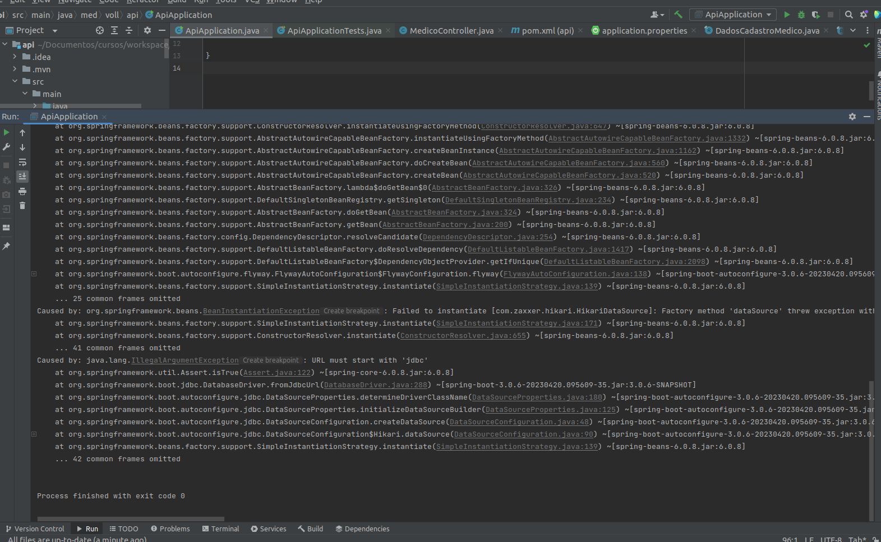The height and width of the screenshot is (542, 881).
Task: Toggle scroll to end of console
Action: click(22, 176)
